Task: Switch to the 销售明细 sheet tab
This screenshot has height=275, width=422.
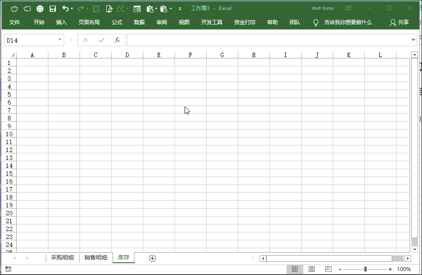Action: click(x=95, y=258)
